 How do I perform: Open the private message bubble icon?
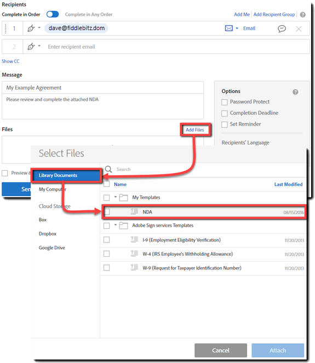282,28
